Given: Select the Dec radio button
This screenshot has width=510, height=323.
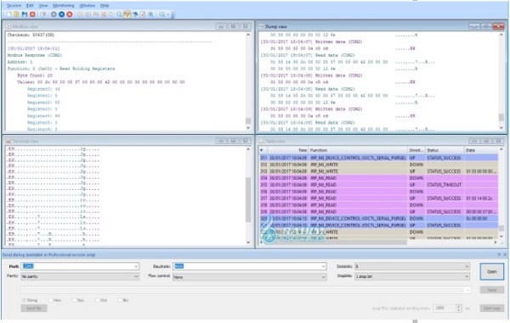Looking at the screenshot, I should pos(75,300).
